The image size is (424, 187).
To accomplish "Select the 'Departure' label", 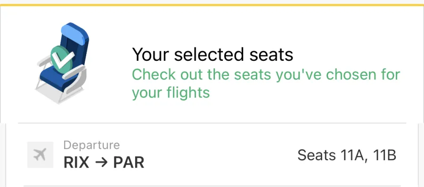I will pyautogui.click(x=91, y=145).
